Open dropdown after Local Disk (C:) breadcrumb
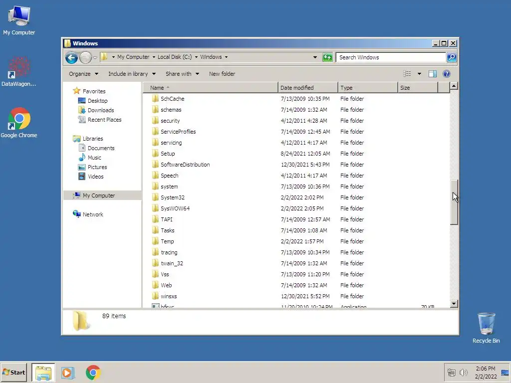Screen dimensions: 511x383 [196, 57]
